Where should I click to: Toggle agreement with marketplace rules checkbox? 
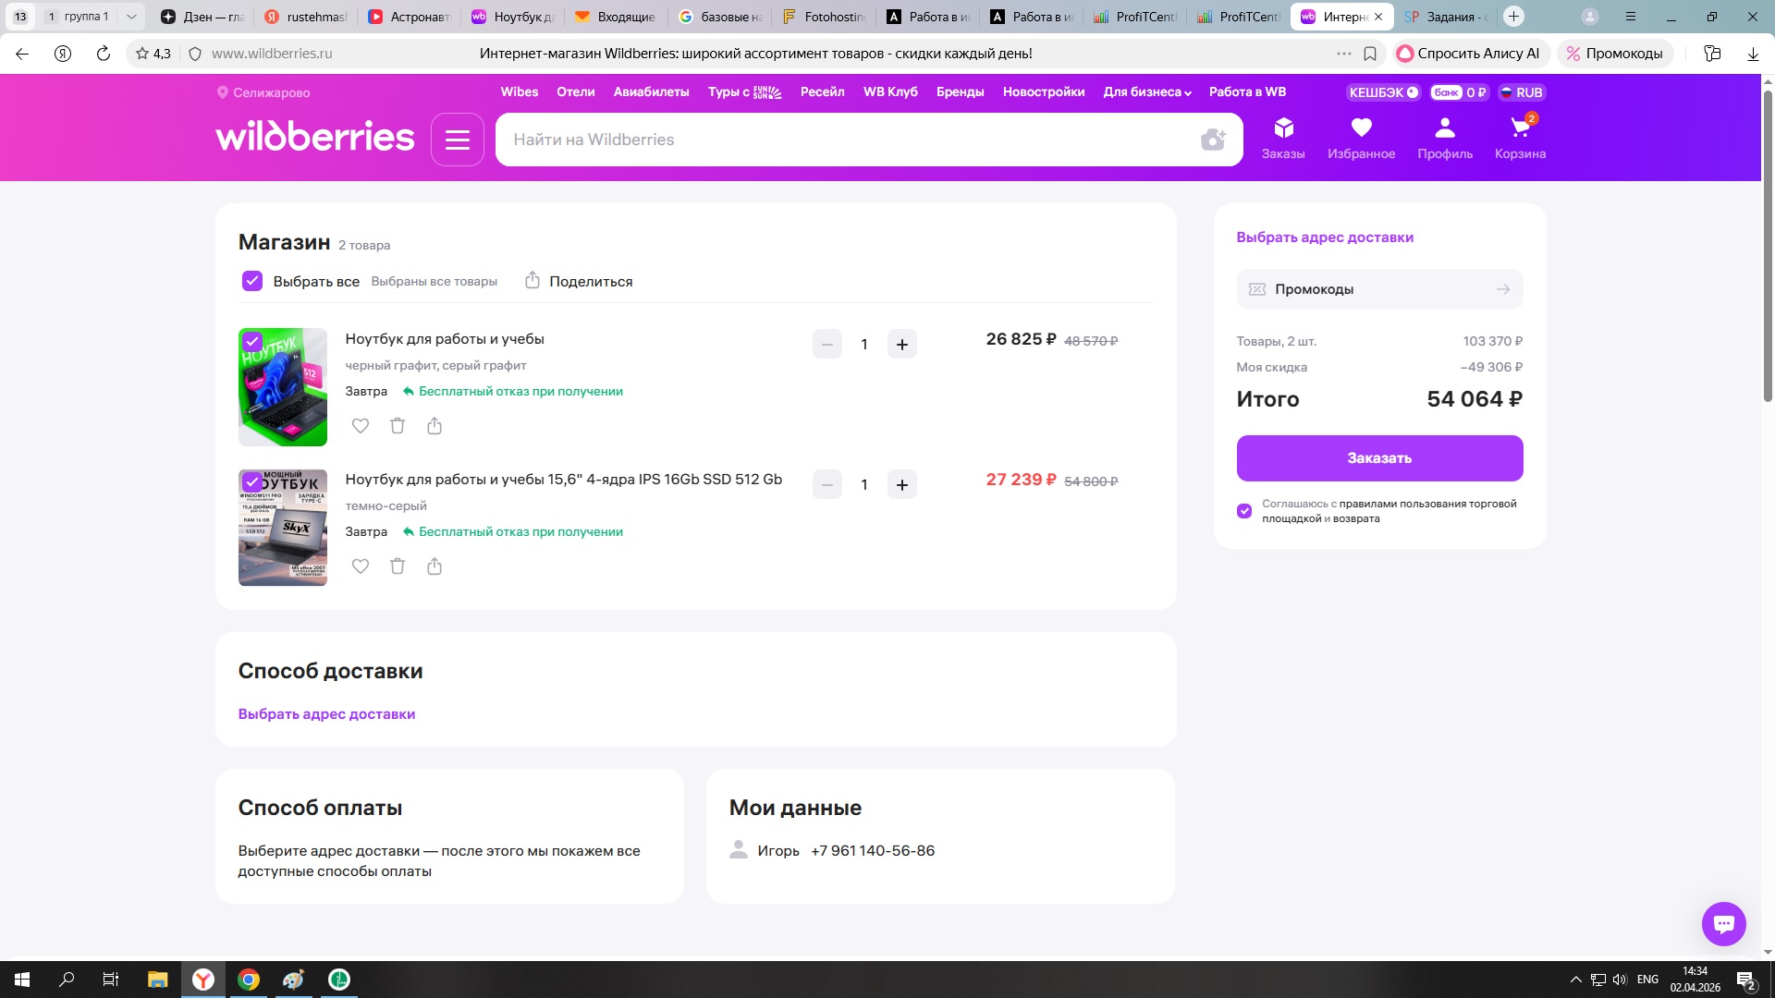(x=1244, y=511)
